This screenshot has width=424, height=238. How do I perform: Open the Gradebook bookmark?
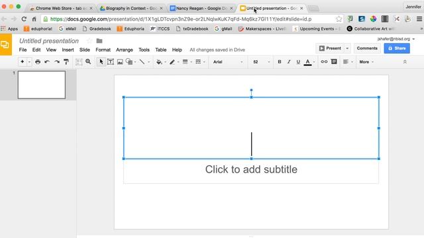[97, 28]
